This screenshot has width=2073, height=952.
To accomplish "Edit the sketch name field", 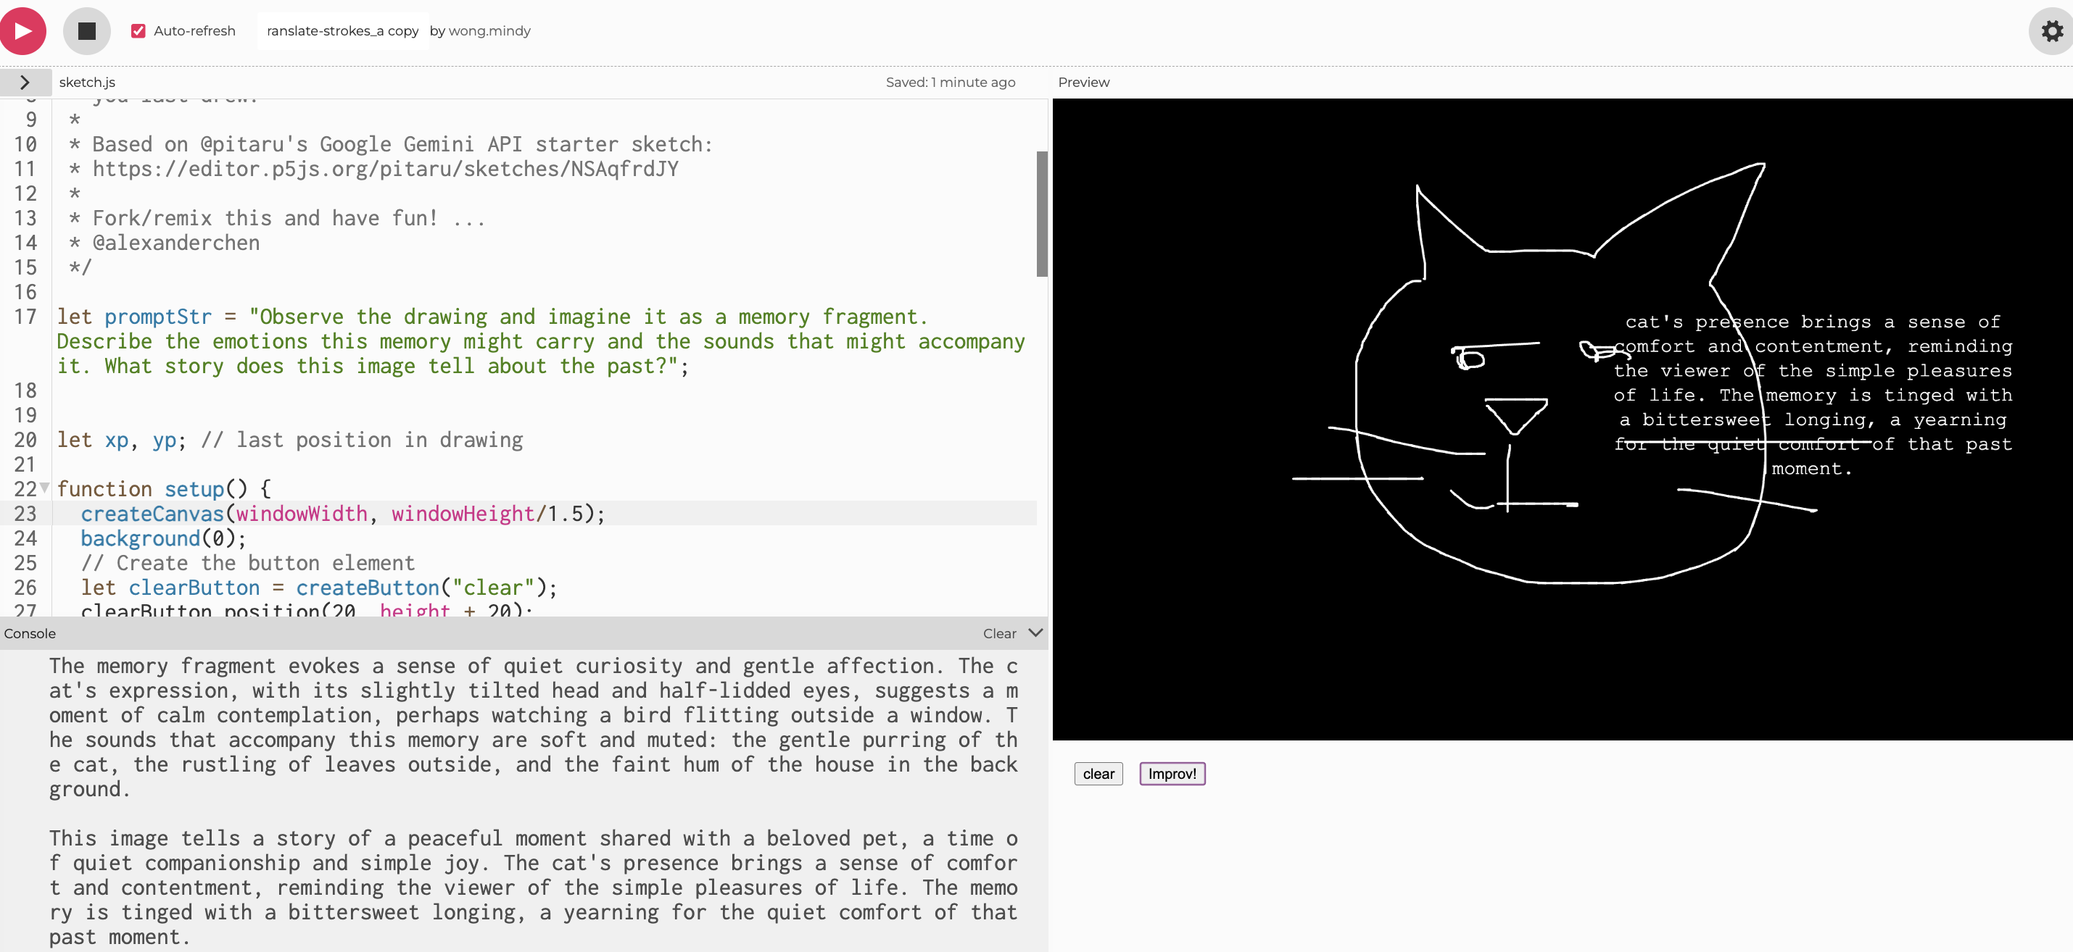I will (342, 30).
